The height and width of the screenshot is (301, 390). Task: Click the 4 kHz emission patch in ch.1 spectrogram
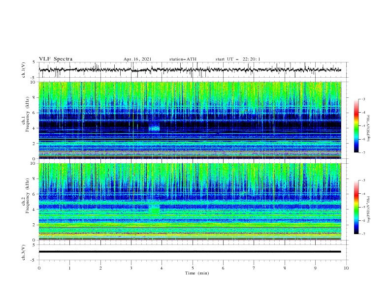154,128
